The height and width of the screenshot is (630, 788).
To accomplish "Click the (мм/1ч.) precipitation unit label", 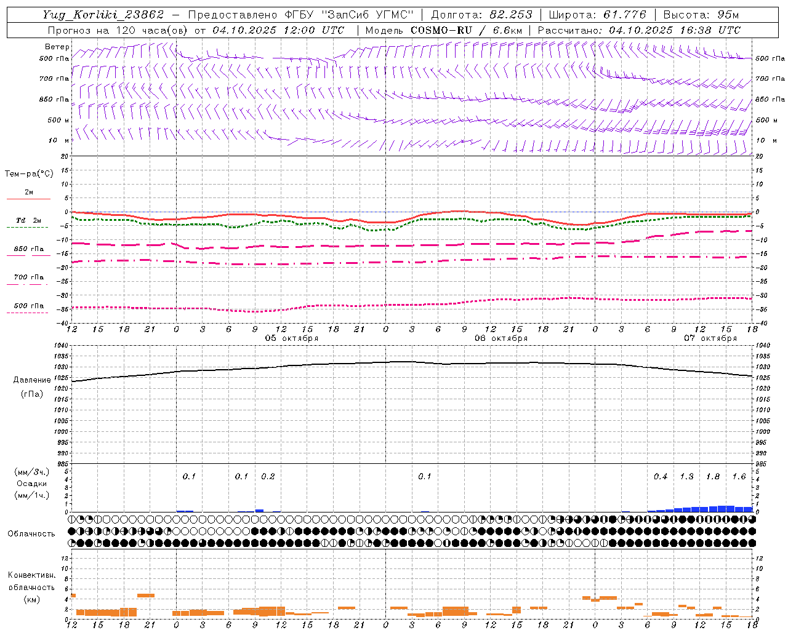I will click(32, 495).
